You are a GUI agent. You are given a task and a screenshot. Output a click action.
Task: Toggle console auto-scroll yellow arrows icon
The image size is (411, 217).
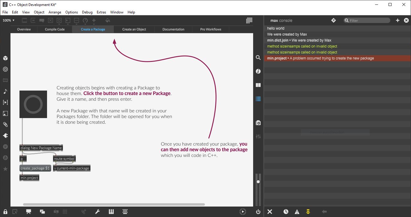[308, 212]
